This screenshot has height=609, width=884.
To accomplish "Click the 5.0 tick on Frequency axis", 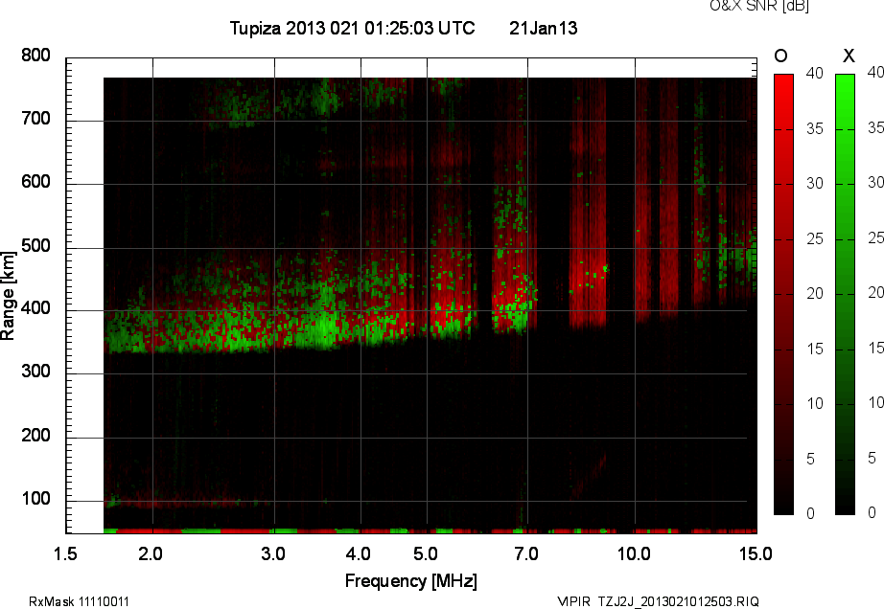I will point(427,553).
